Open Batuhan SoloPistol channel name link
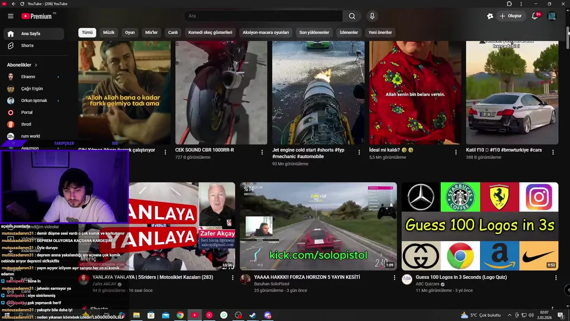 tap(272, 284)
